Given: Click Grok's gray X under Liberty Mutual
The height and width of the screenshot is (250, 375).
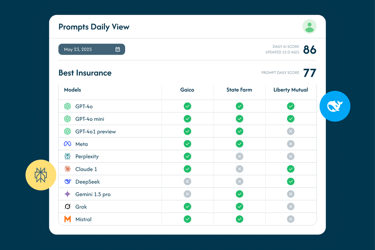Looking at the screenshot, I should 291,207.
